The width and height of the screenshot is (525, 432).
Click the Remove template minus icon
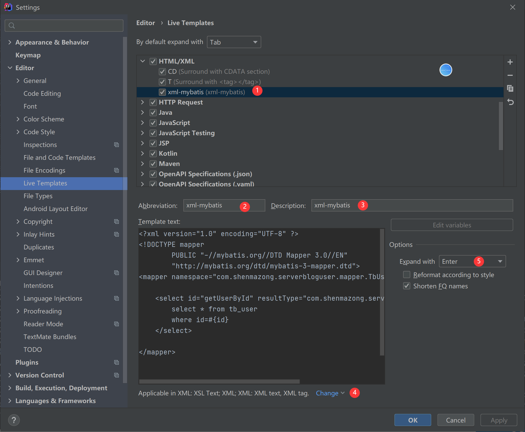[x=510, y=75]
